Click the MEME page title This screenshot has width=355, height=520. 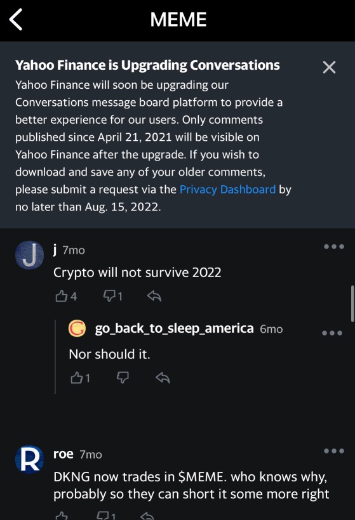(178, 20)
